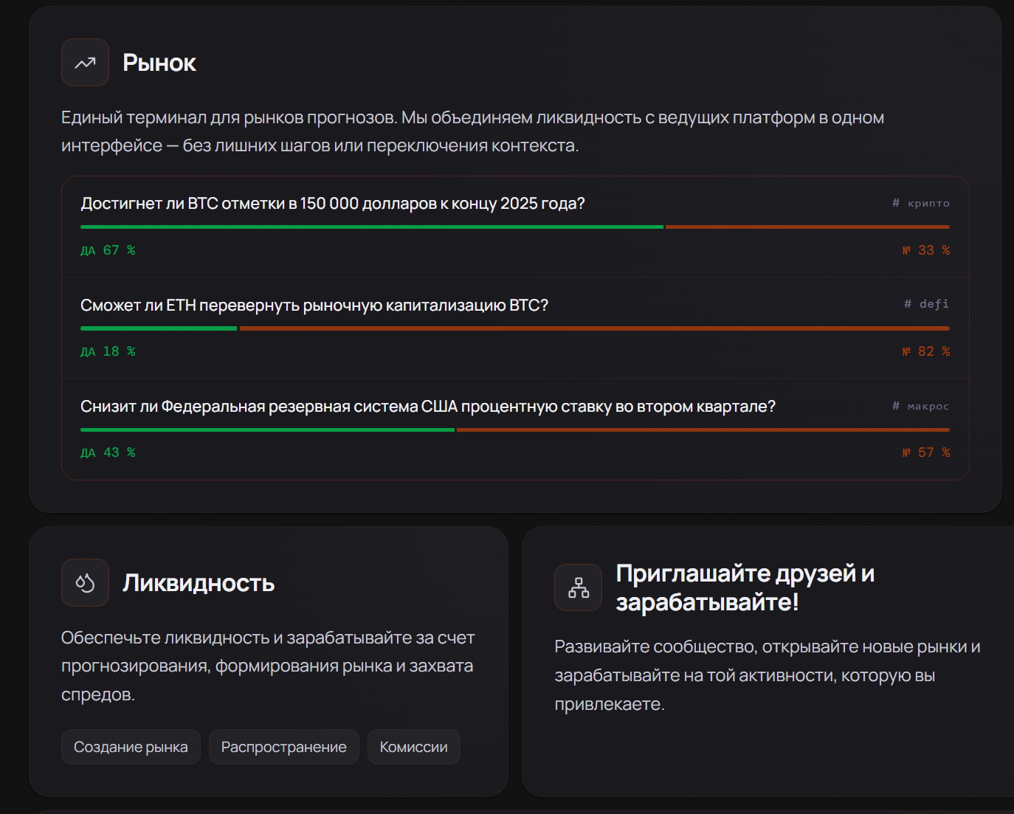Click the # крипто tag
Screen dimensions: 1014x814
[921, 203]
